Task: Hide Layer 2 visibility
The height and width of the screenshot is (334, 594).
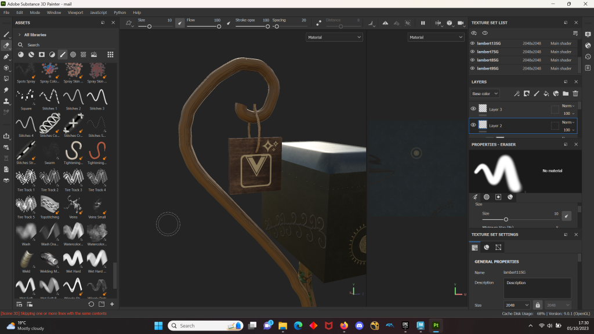Action: click(x=473, y=125)
